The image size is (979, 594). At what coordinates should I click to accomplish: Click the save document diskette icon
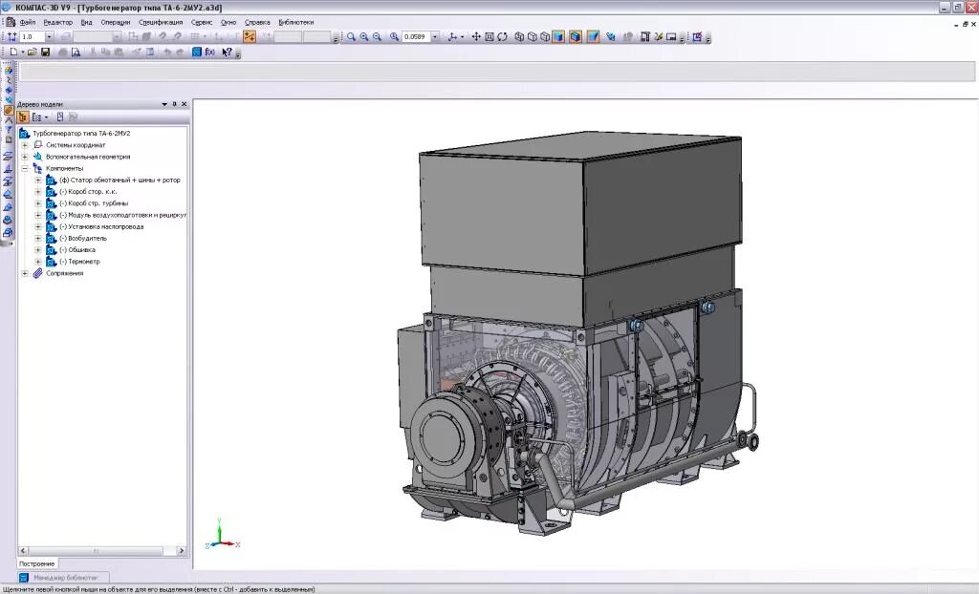pyautogui.click(x=46, y=53)
